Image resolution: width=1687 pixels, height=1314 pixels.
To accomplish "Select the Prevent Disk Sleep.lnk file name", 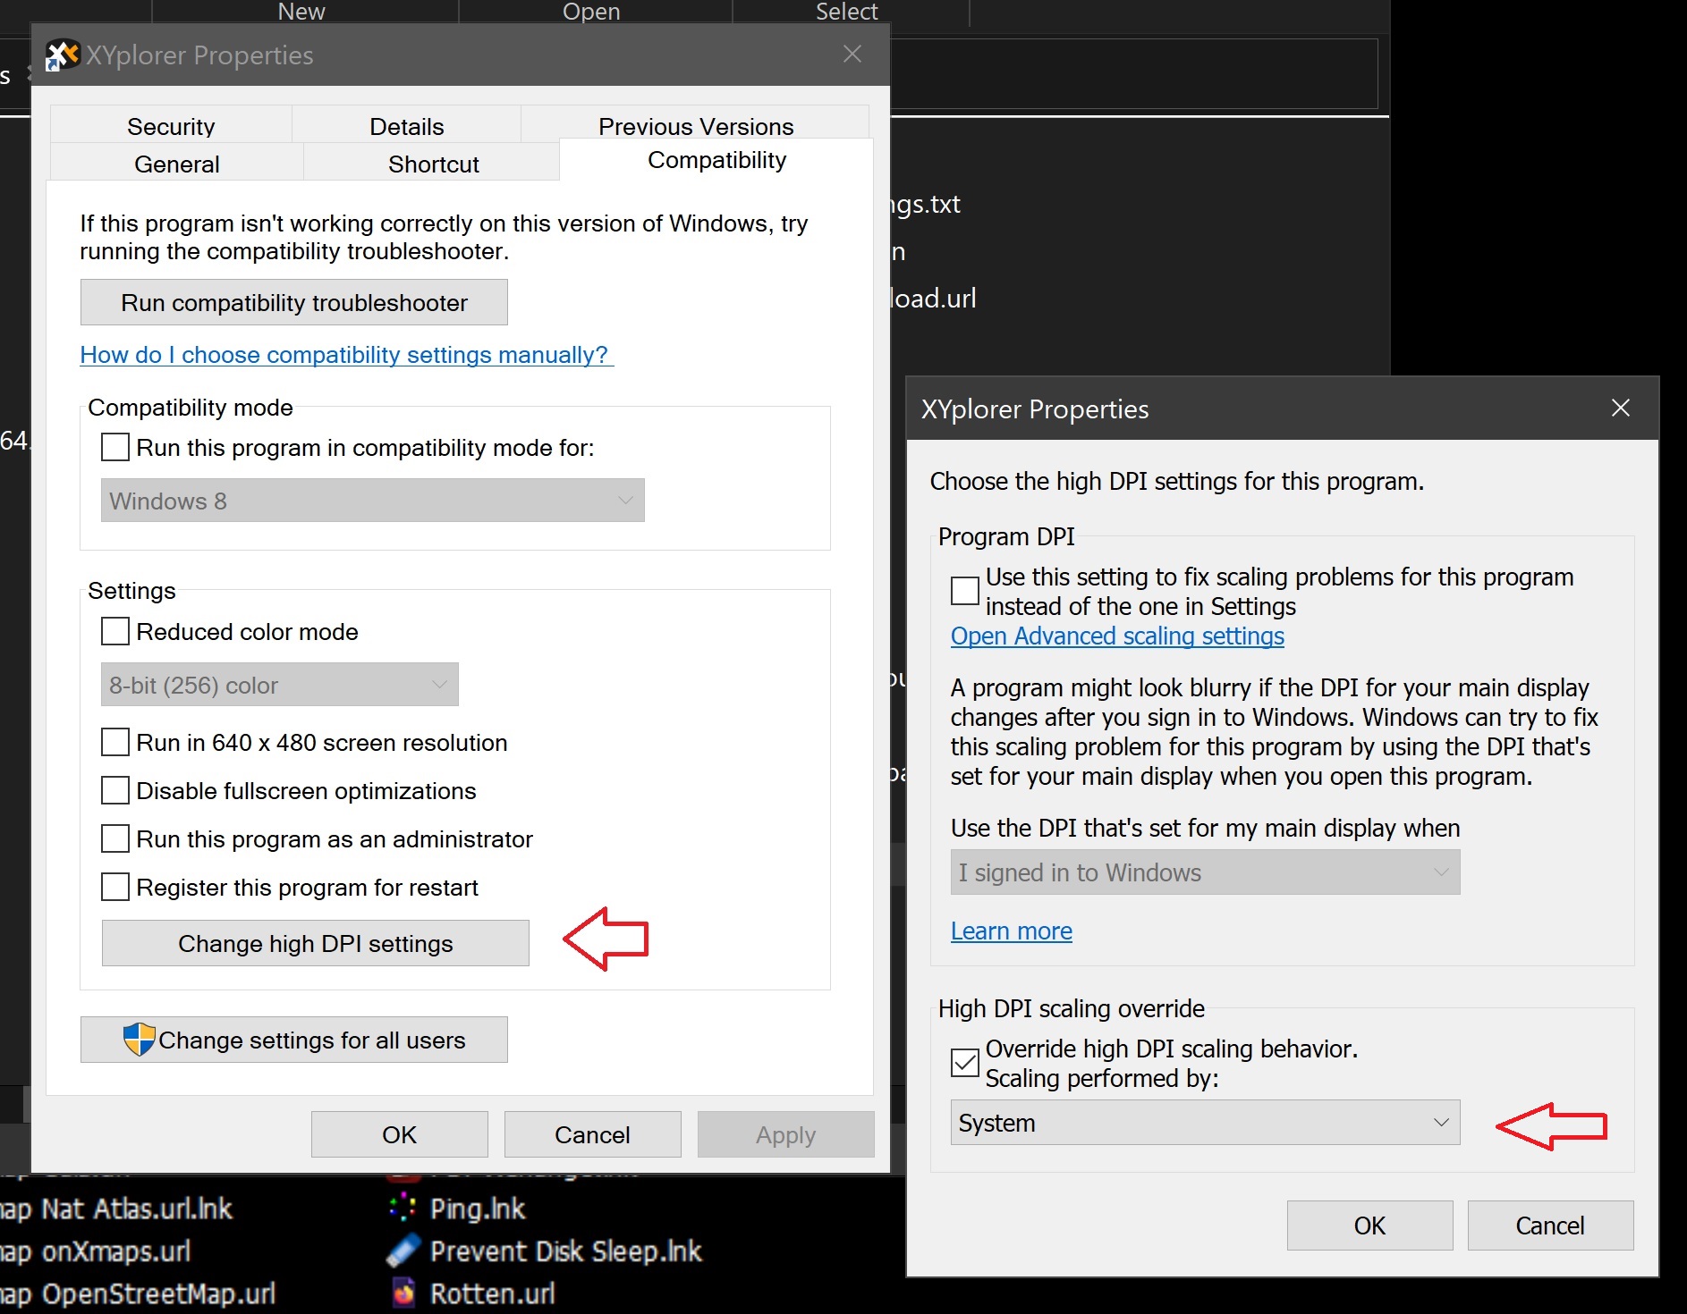I will pyautogui.click(x=565, y=1251).
